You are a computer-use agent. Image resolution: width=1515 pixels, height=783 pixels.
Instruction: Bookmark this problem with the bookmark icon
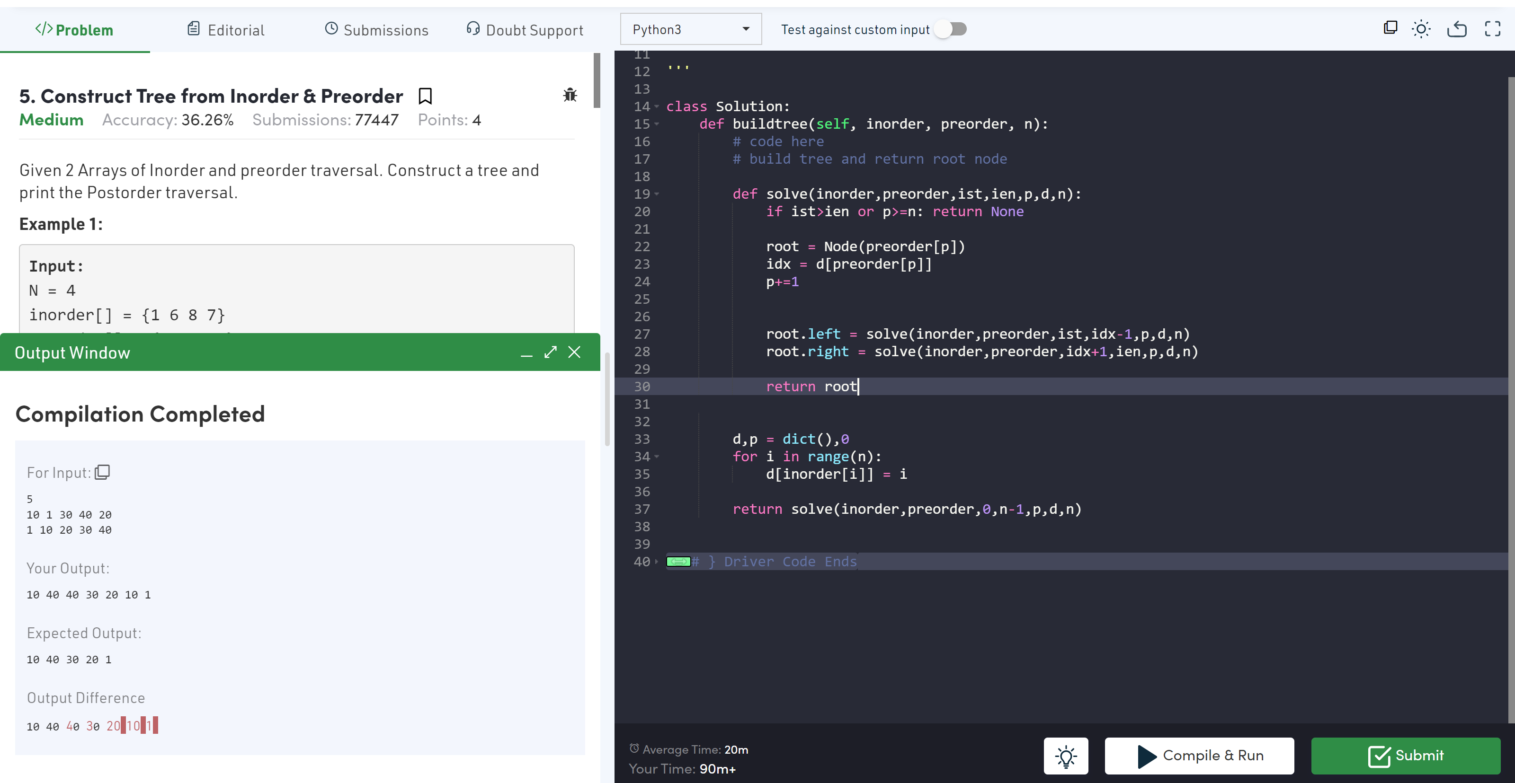pyautogui.click(x=425, y=96)
